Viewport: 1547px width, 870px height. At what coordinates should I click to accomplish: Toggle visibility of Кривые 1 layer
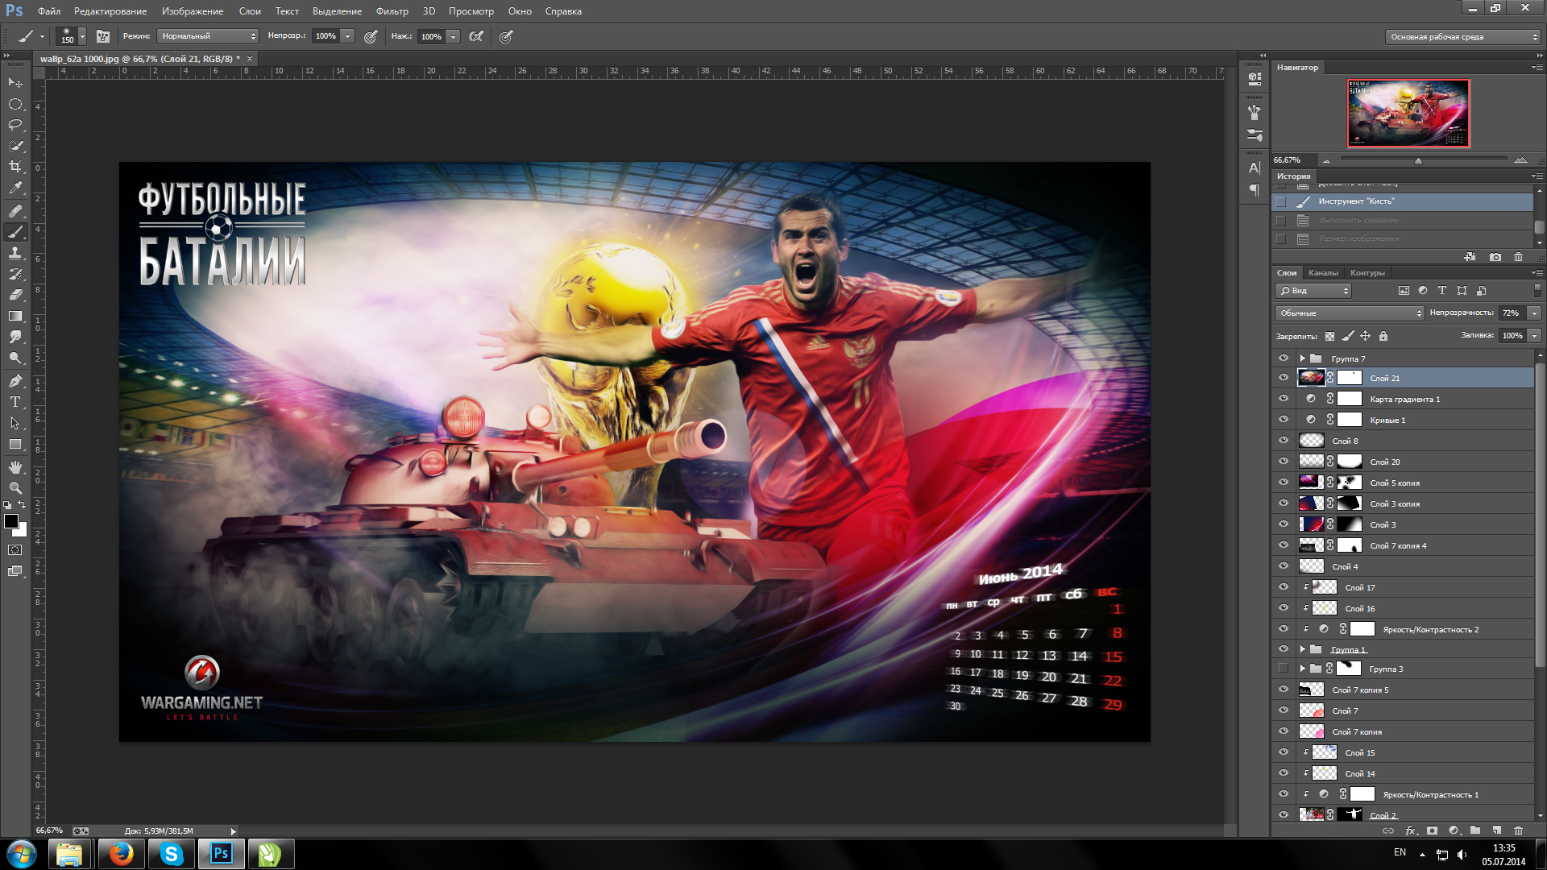[1284, 420]
